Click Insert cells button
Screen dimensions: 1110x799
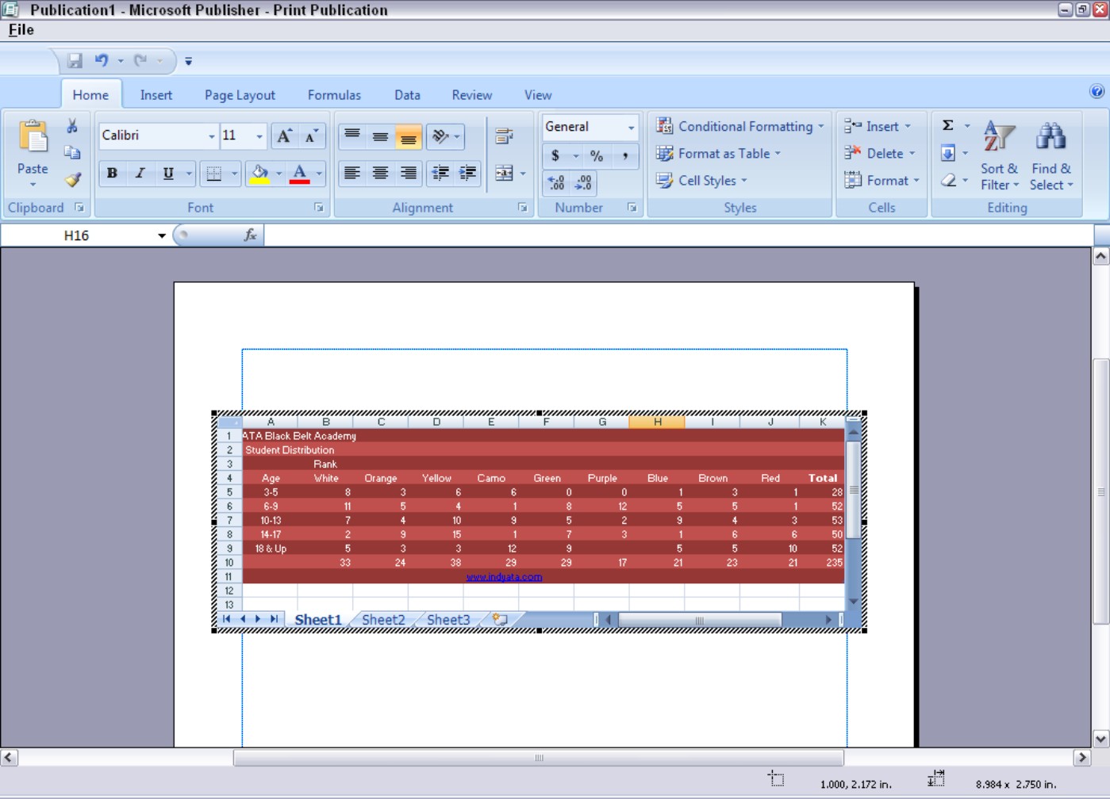pyautogui.click(x=878, y=127)
